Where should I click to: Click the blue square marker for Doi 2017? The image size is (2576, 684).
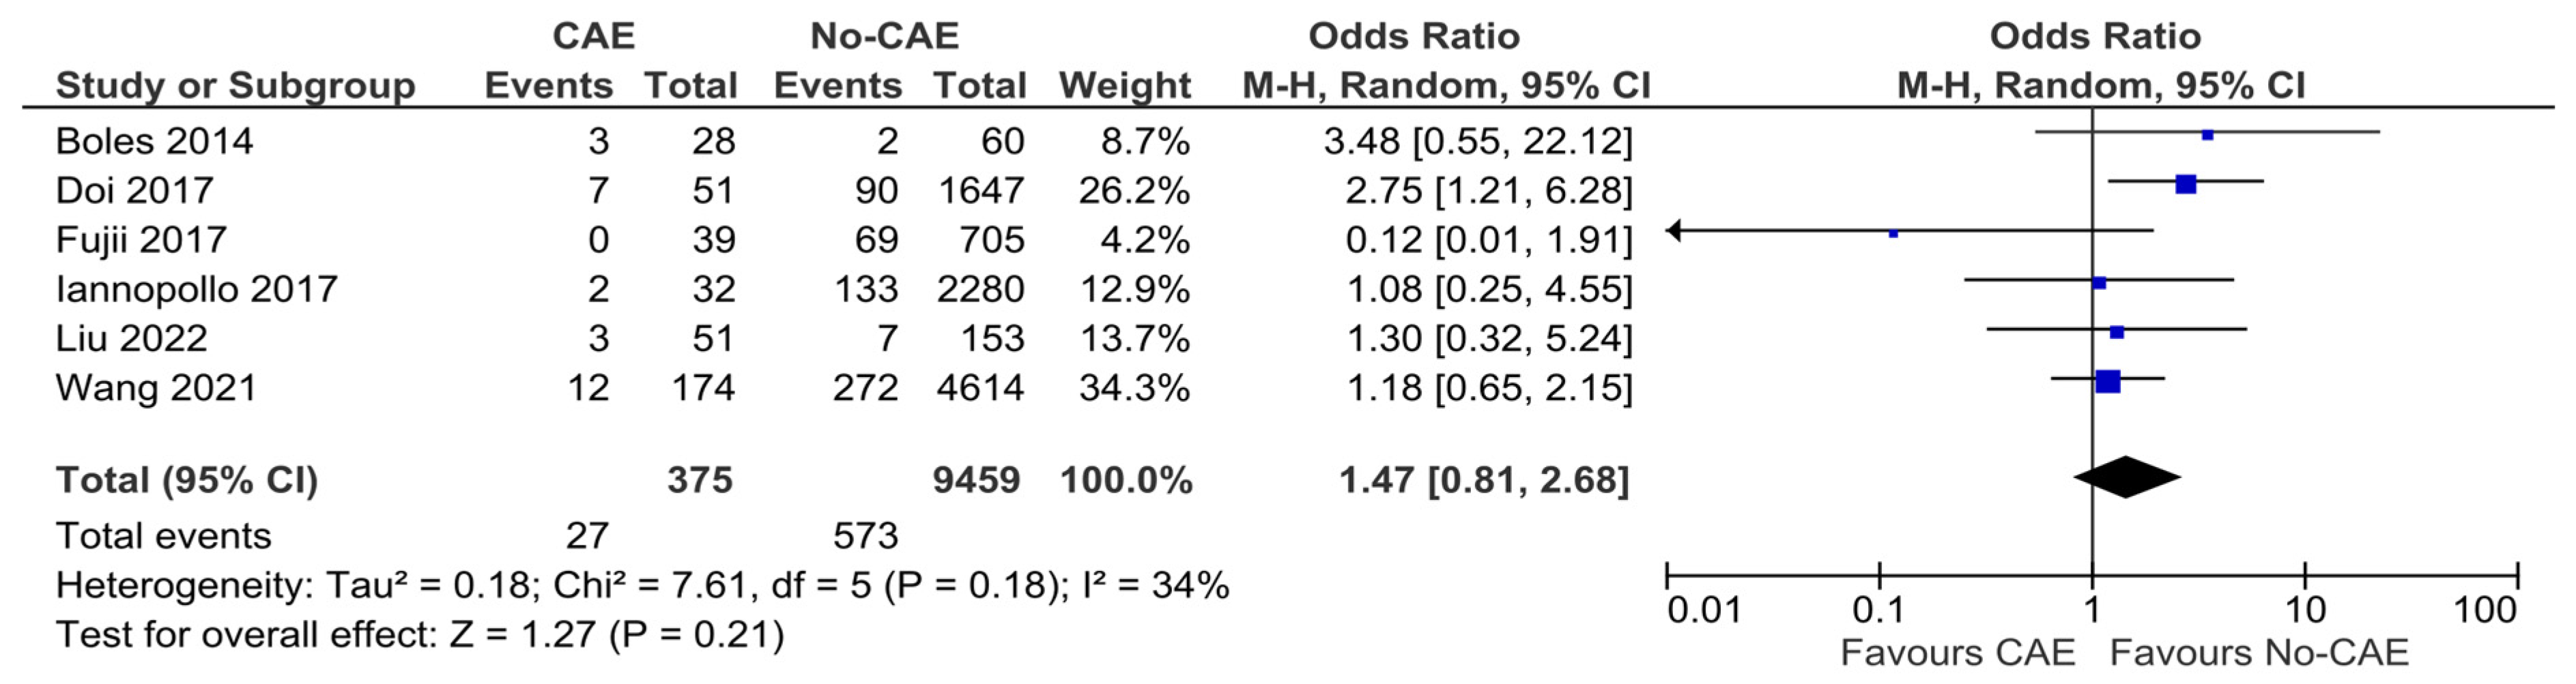[2186, 183]
